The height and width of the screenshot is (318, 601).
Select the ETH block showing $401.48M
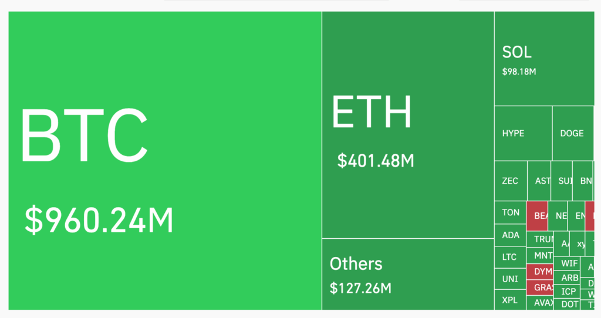pyautogui.click(x=408, y=125)
